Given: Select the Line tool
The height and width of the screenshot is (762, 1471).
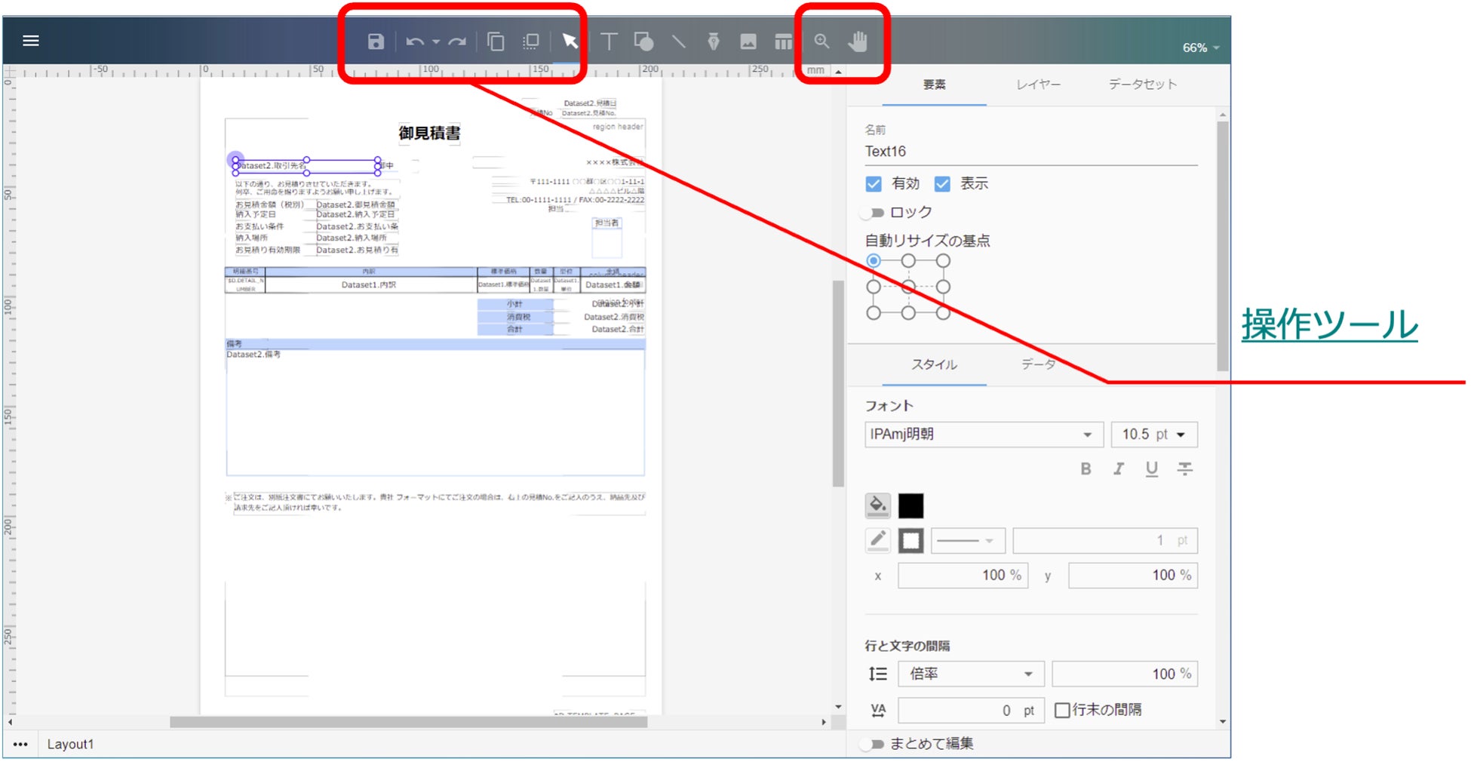Looking at the screenshot, I should coord(679,41).
